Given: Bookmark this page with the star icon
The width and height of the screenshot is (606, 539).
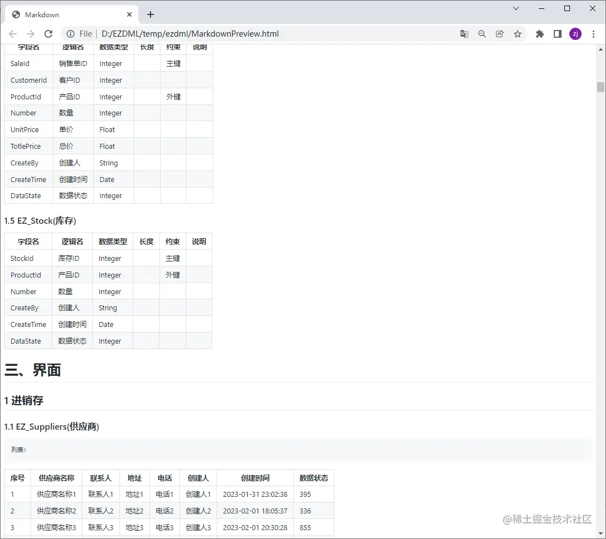Looking at the screenshot, I should click(x=518, y=34).
